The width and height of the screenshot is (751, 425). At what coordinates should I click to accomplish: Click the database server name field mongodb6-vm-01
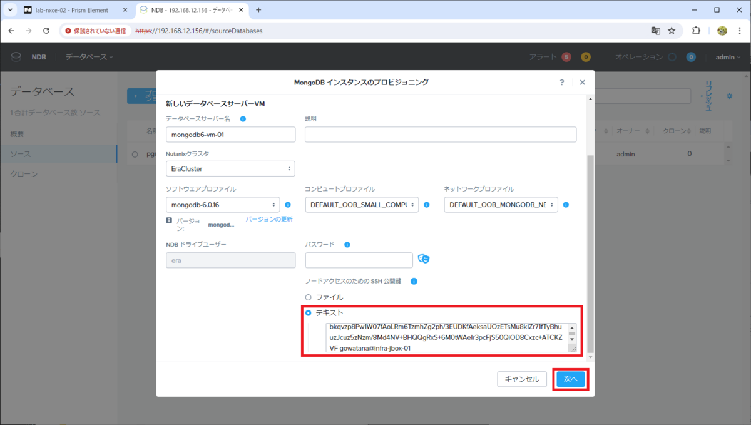(x=230, y=135)
